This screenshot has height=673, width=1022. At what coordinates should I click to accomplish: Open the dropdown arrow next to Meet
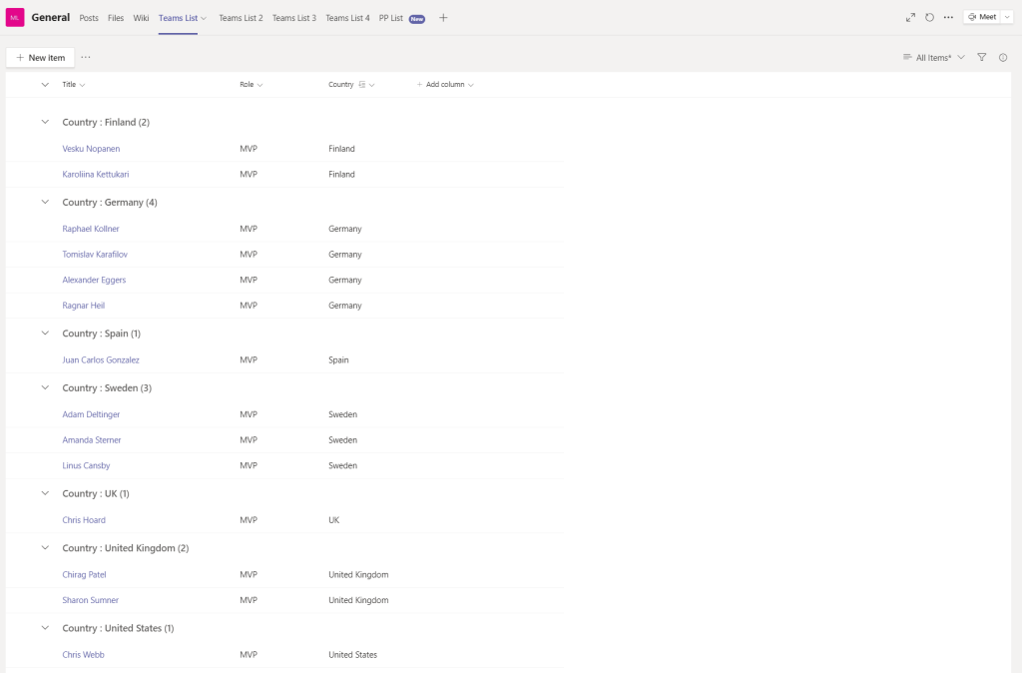click(x=1007, y=18)
